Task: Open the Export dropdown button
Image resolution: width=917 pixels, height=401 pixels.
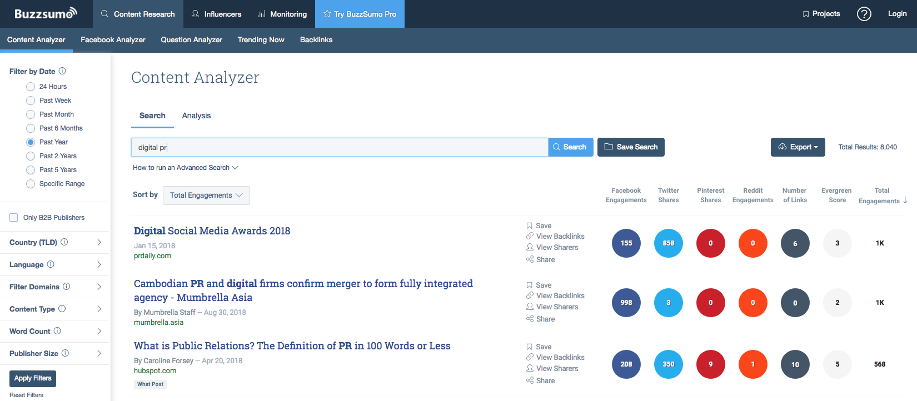Action: 798,147
